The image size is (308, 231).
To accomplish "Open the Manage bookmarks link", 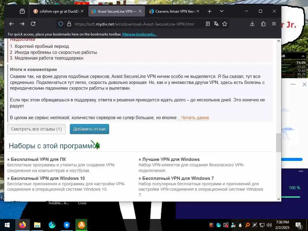I will [140, 34].
